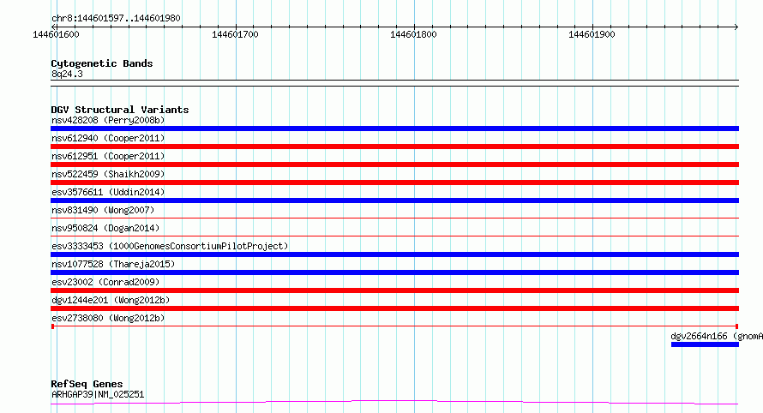Select the blue bar under esv3333453
763x413 pixels.
(x=394, y=254)
